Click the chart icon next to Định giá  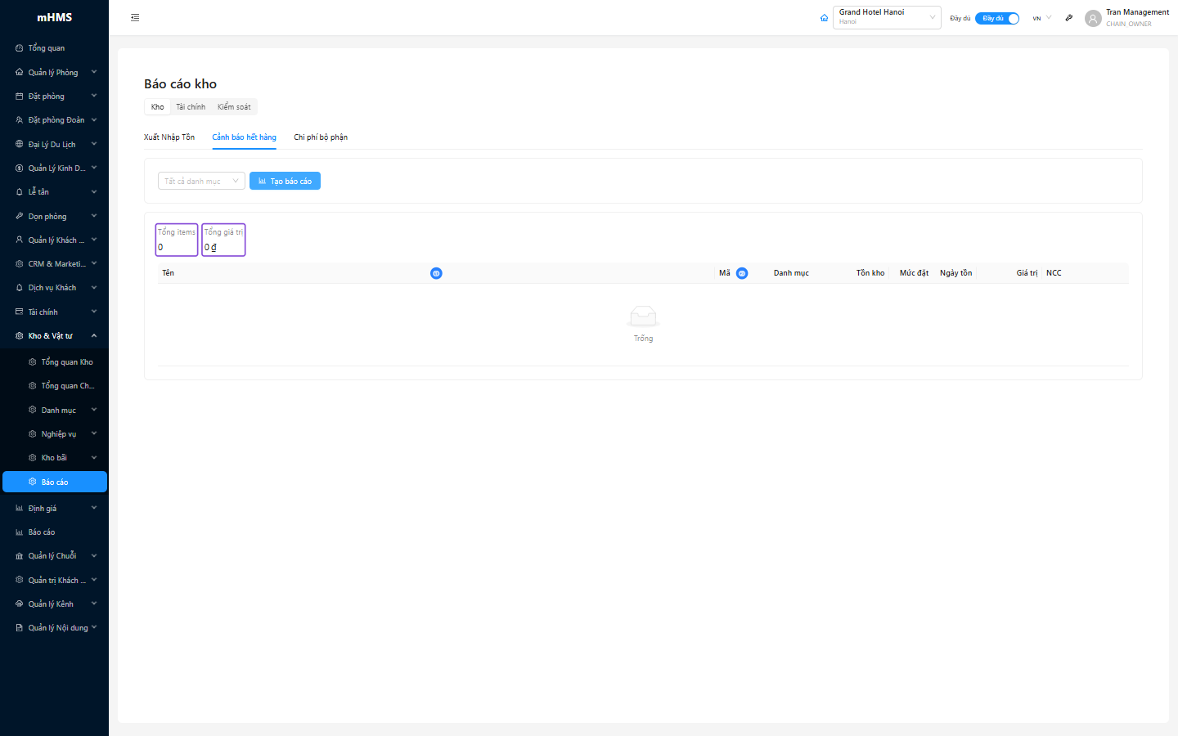[20, 509]
